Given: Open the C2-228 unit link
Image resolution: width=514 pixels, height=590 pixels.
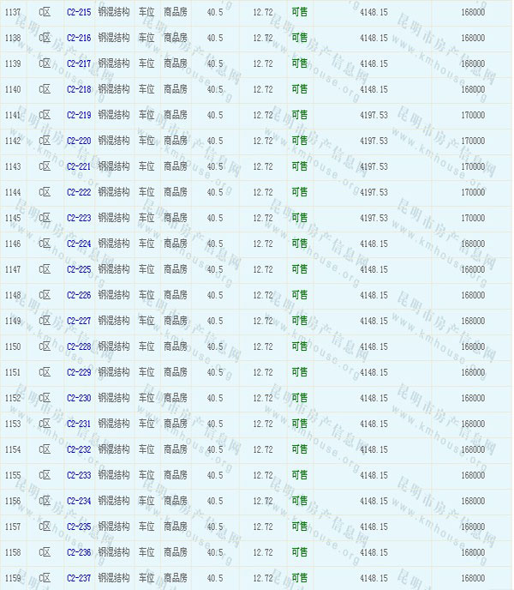Looking at the screenshot, I should pyautogui.click(x=78, y=346).
